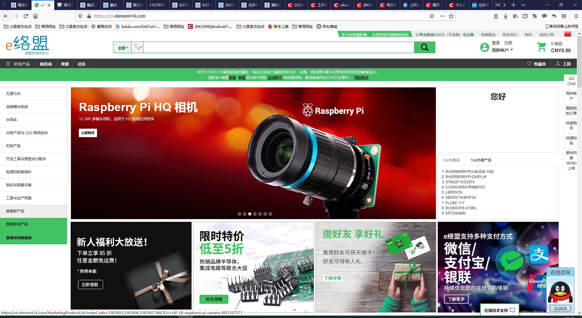This screenshot has width=582, height=318.
Task: Switch to the CSDN browser tab
Action: pos(296,5)
